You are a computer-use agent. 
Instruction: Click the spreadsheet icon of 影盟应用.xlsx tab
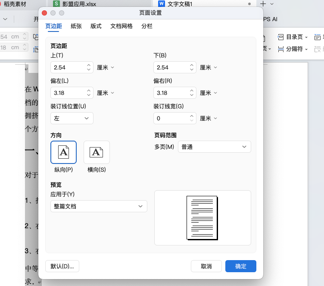[56, 3]
